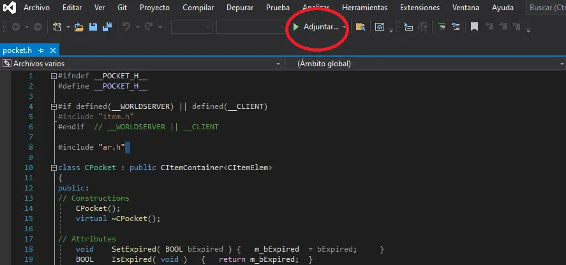566x265 pixels.
Task: Click the green play Adjuntar icon
Action: [296, 27]
